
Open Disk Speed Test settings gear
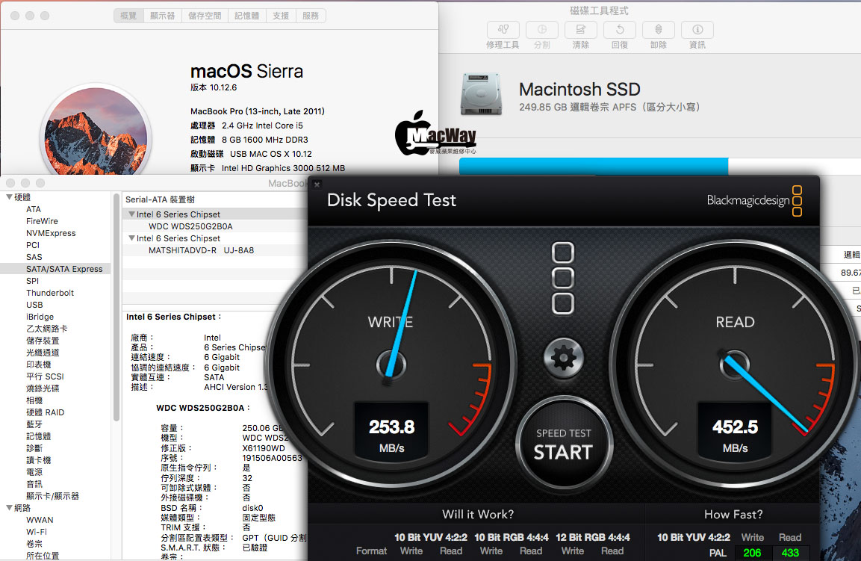(563, 356)
